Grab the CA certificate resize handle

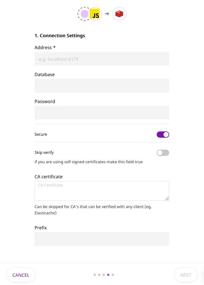click(x=167, y=198)
